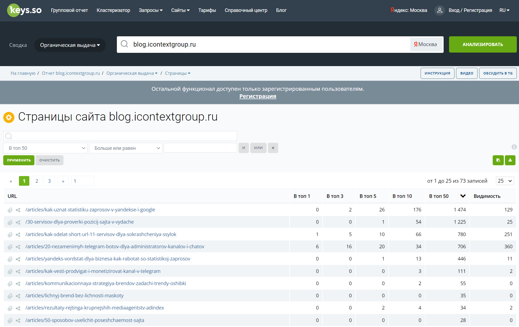519x327 pixels.
Task: Open Справочный центр menu item
Action: point(246,10)
